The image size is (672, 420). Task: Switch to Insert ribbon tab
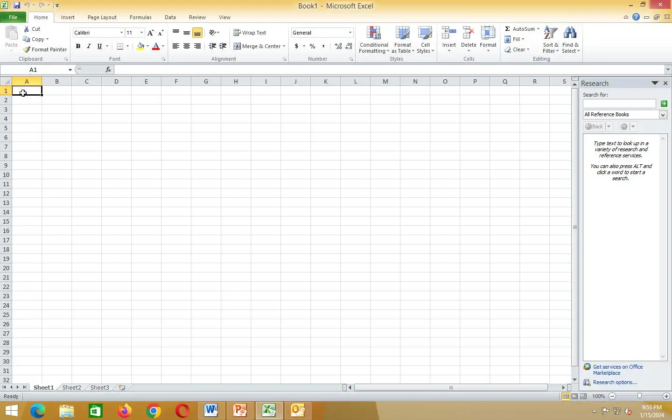pos(68,17)
